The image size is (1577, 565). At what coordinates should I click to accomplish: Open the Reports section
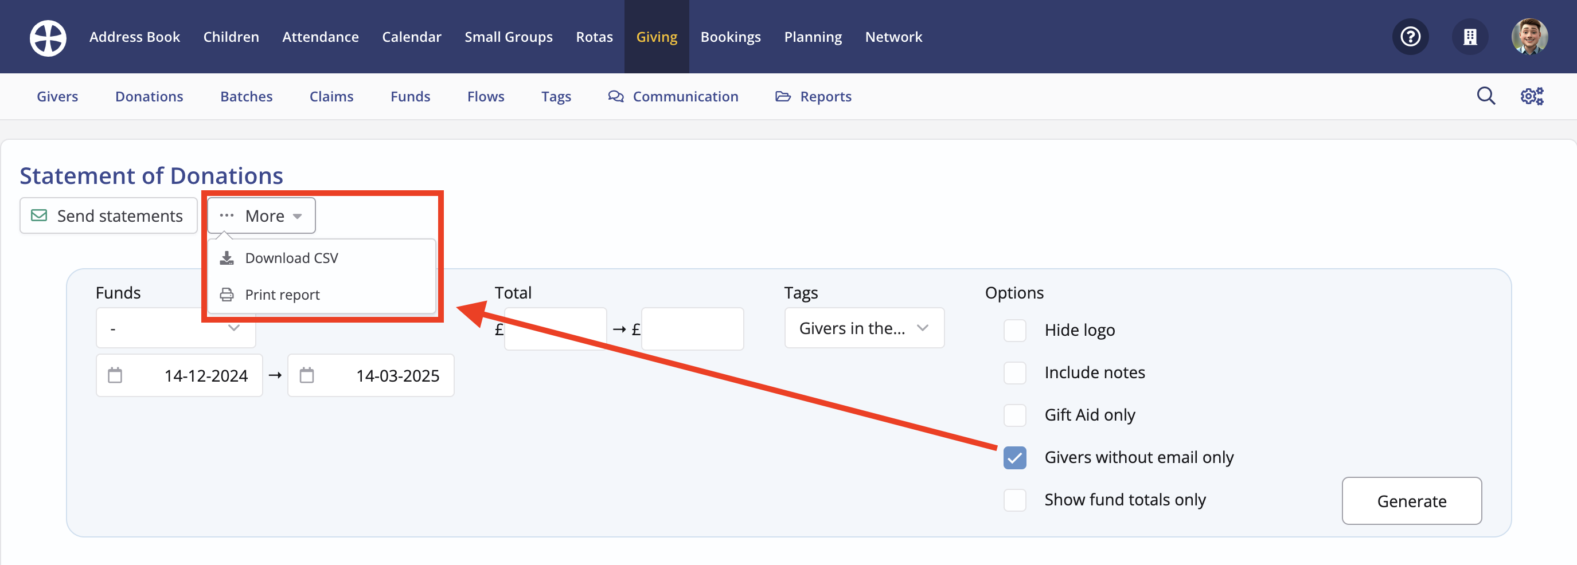[813, 97]
